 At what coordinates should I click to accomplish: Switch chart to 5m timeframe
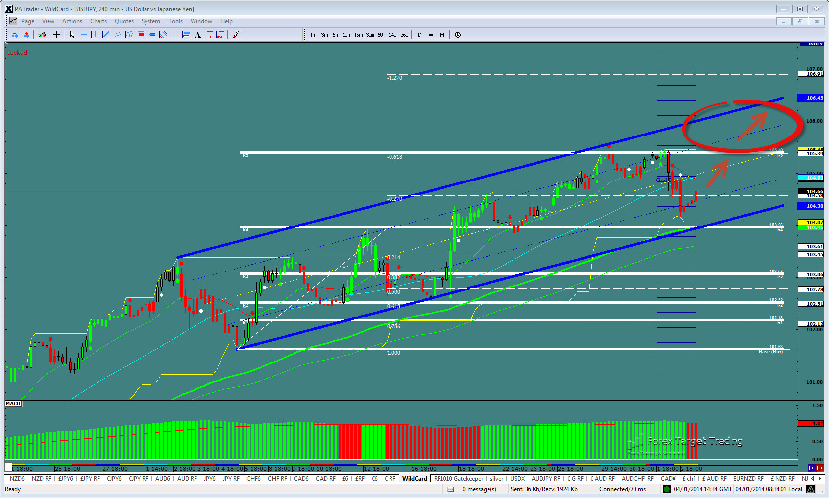pyautogui.click(x=336, y=35)
